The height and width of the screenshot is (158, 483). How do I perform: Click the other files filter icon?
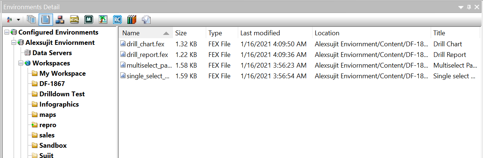click(146, 19)
